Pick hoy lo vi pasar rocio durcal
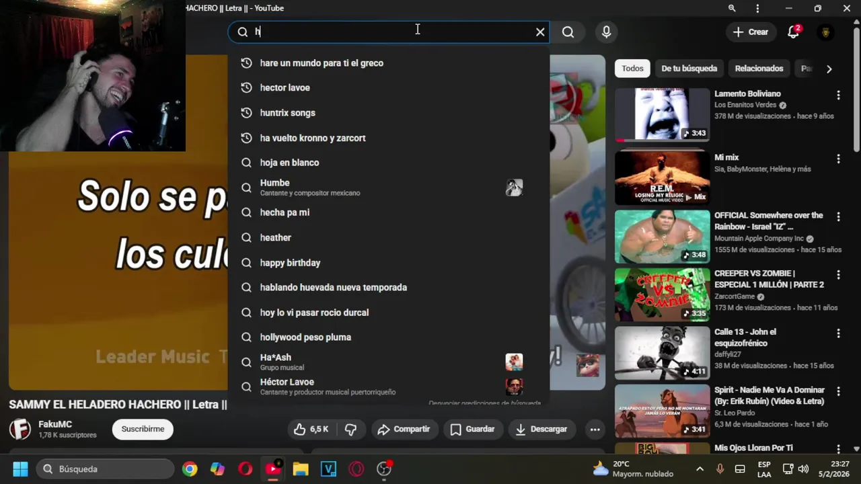 389,312
